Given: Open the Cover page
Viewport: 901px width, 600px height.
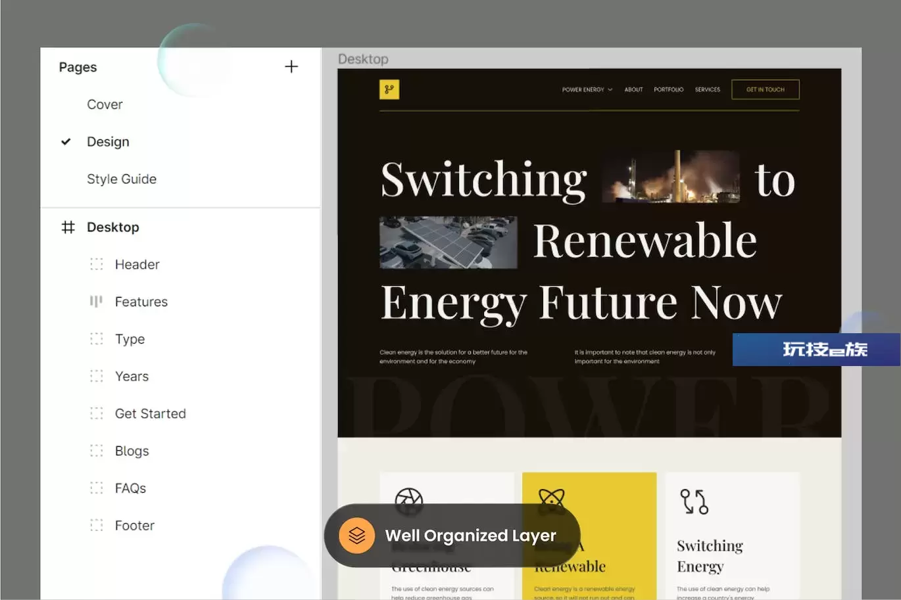Looking at the screenshot, I should (x=105, y=104).
